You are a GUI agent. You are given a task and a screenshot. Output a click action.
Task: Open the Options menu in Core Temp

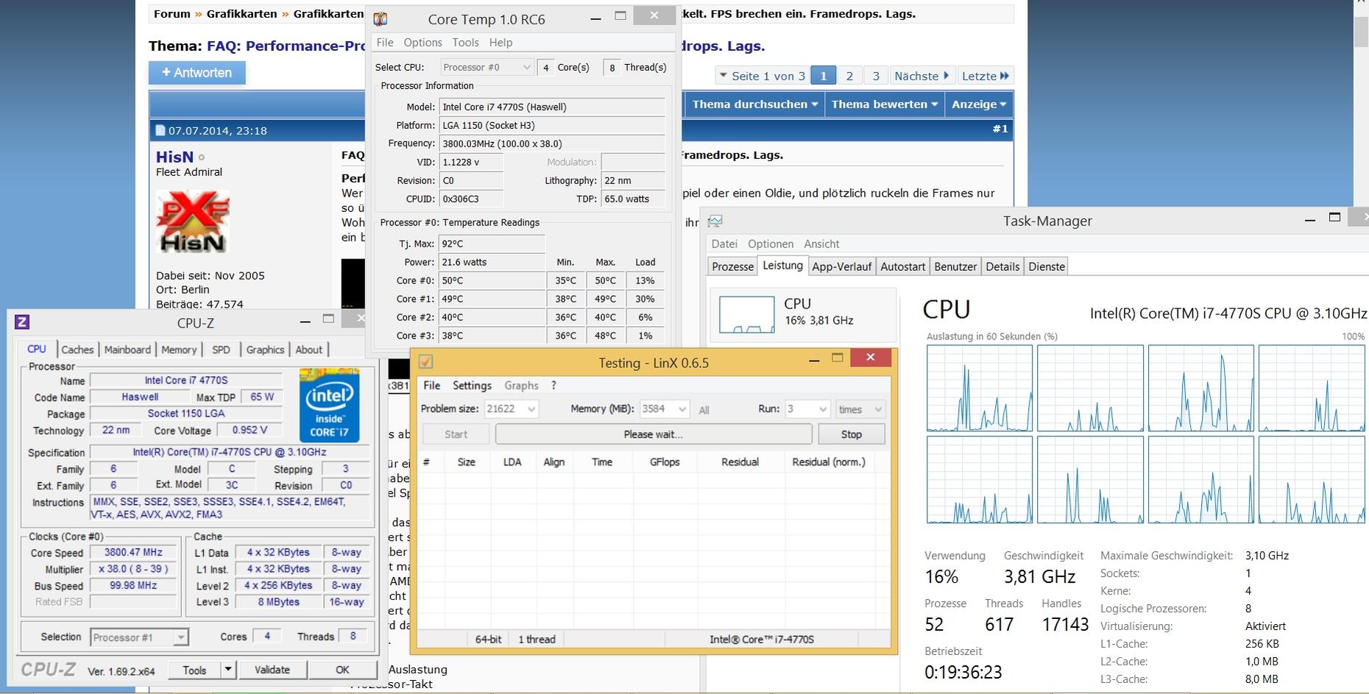422,43
